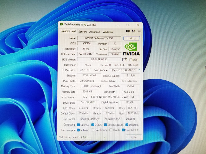Click the Shaders field 1536 Unified
This screenshot has width=206, height=154.
(89, 75)
